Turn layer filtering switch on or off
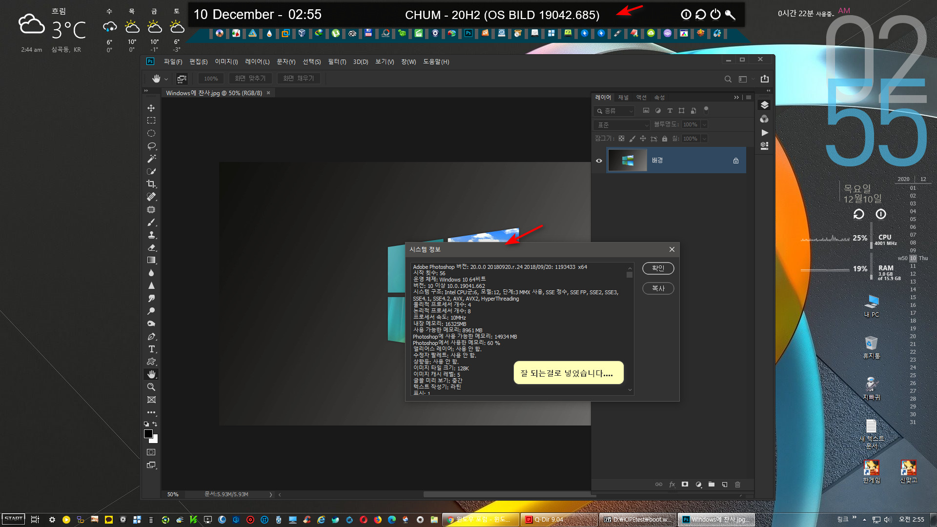Image resolution: width=937 pixels, height=527 pixels. click(x=706, y=110)
